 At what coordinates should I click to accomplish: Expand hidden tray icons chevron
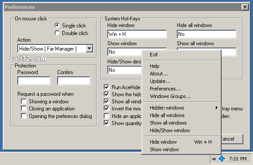[x=214, y=159]
